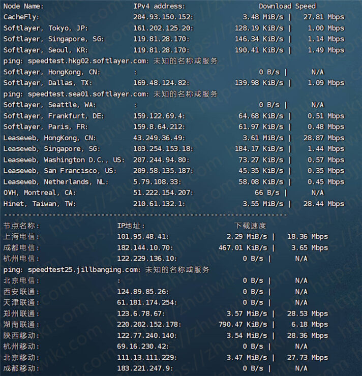Click the '成都移动:' row label
Viewport: 362px width, 376px height.
pyautogui.click(x=21, y=368)
